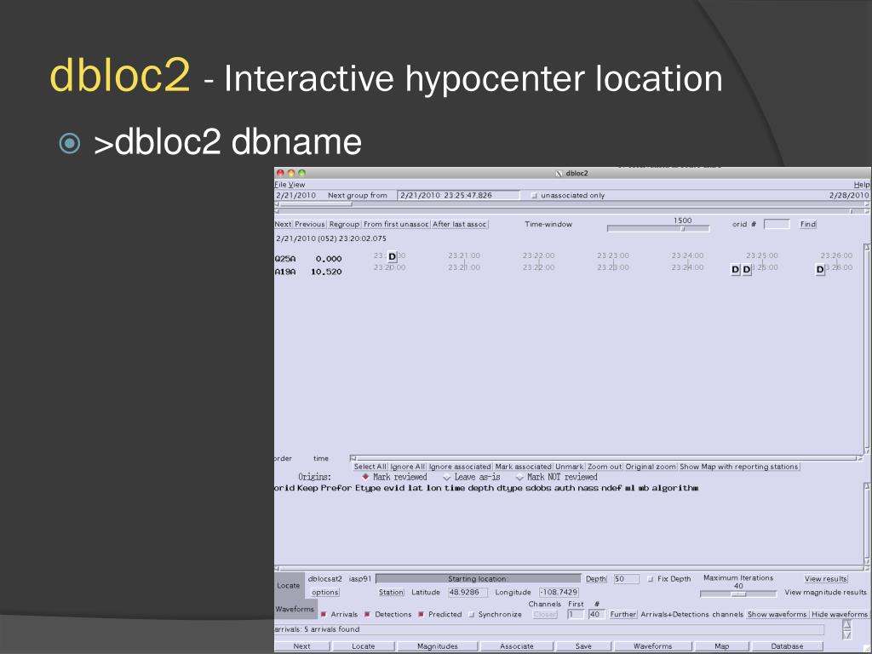Click the Zoom out button
This screenshot has width=872, height=654.
[x=605, y=467]
